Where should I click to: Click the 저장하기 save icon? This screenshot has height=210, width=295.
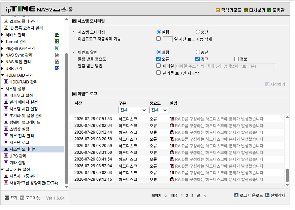pyautogui.click(x=267, y=84)
